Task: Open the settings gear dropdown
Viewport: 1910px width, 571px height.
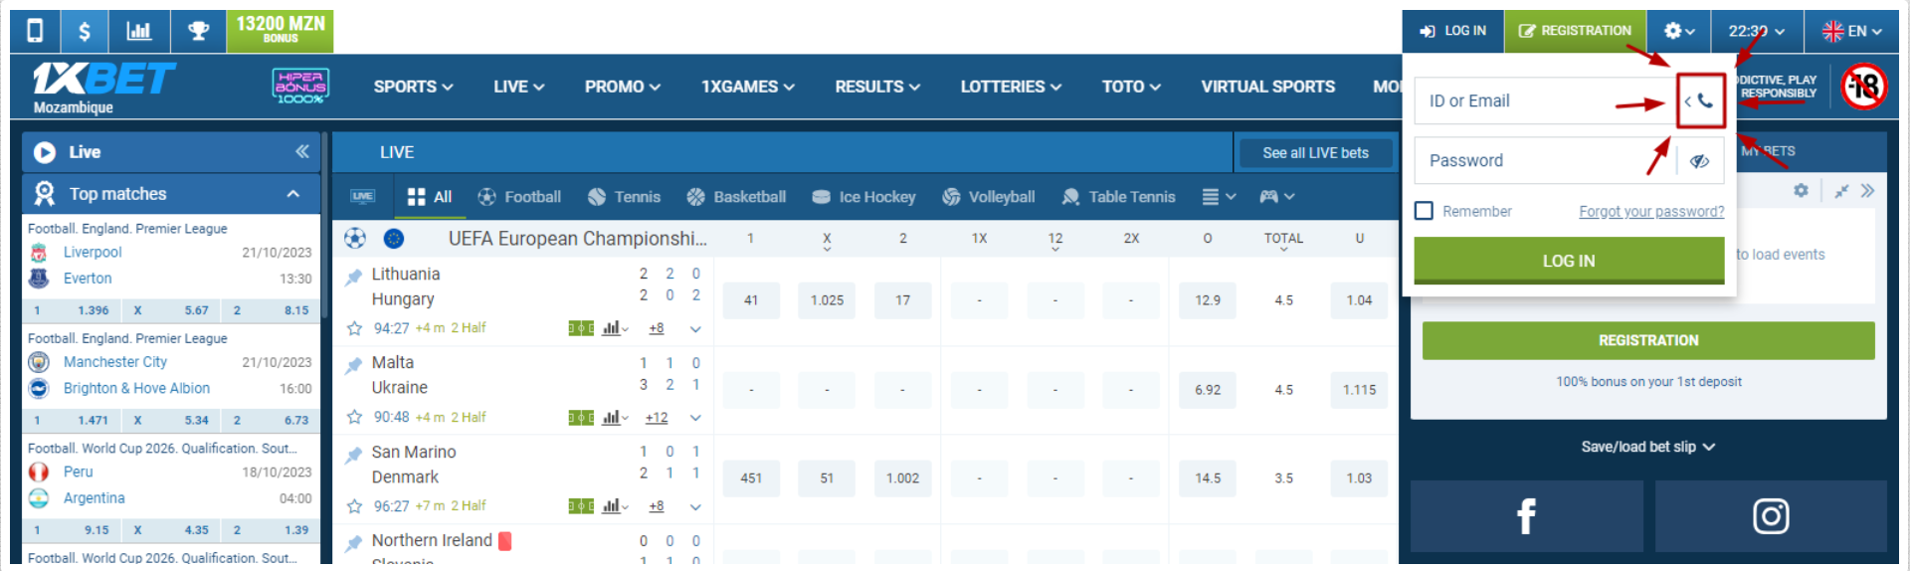Action: (1679, 31)
